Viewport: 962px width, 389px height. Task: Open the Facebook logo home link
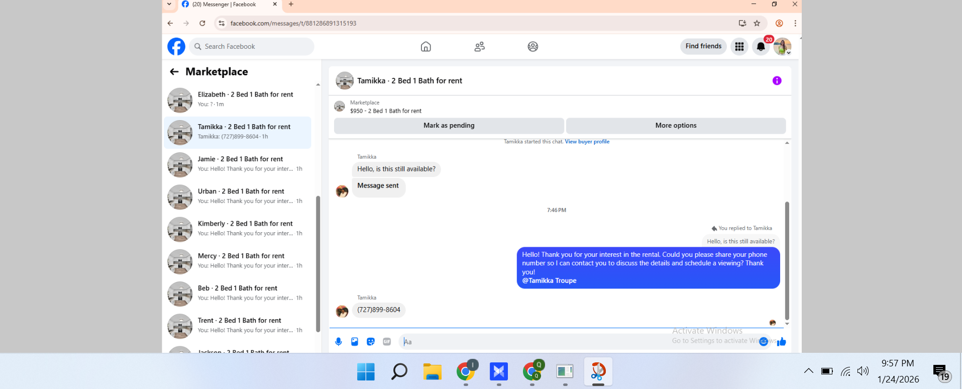tap(176, 46)
